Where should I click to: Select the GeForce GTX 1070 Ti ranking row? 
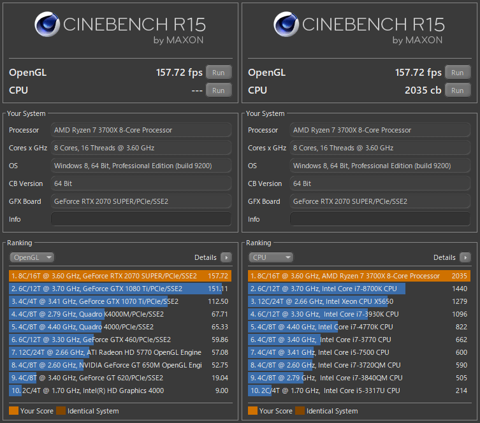120,301
